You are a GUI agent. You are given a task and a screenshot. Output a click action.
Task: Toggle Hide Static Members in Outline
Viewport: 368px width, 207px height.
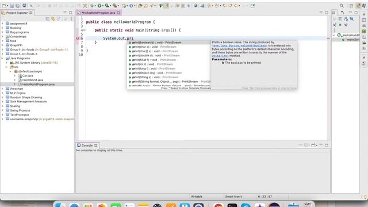(x=335, y=25)
